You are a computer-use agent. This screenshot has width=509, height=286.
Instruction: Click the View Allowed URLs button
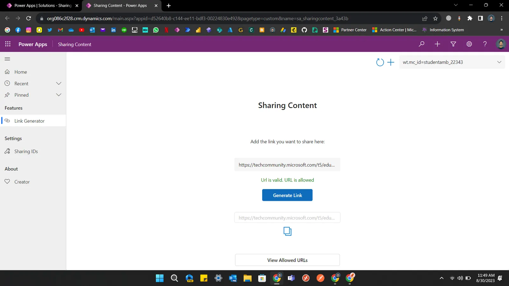287,260
